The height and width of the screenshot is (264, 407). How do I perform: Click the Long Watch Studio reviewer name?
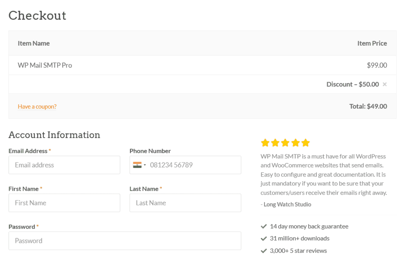(x=287, y=204)
